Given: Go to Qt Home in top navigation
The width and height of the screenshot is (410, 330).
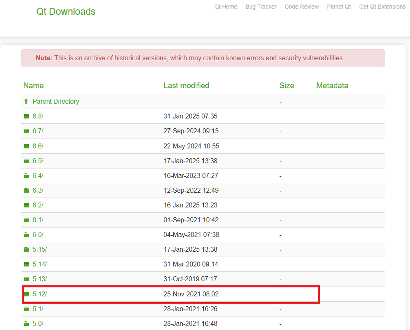Looking at the screenshot, I should click(225, 7).
